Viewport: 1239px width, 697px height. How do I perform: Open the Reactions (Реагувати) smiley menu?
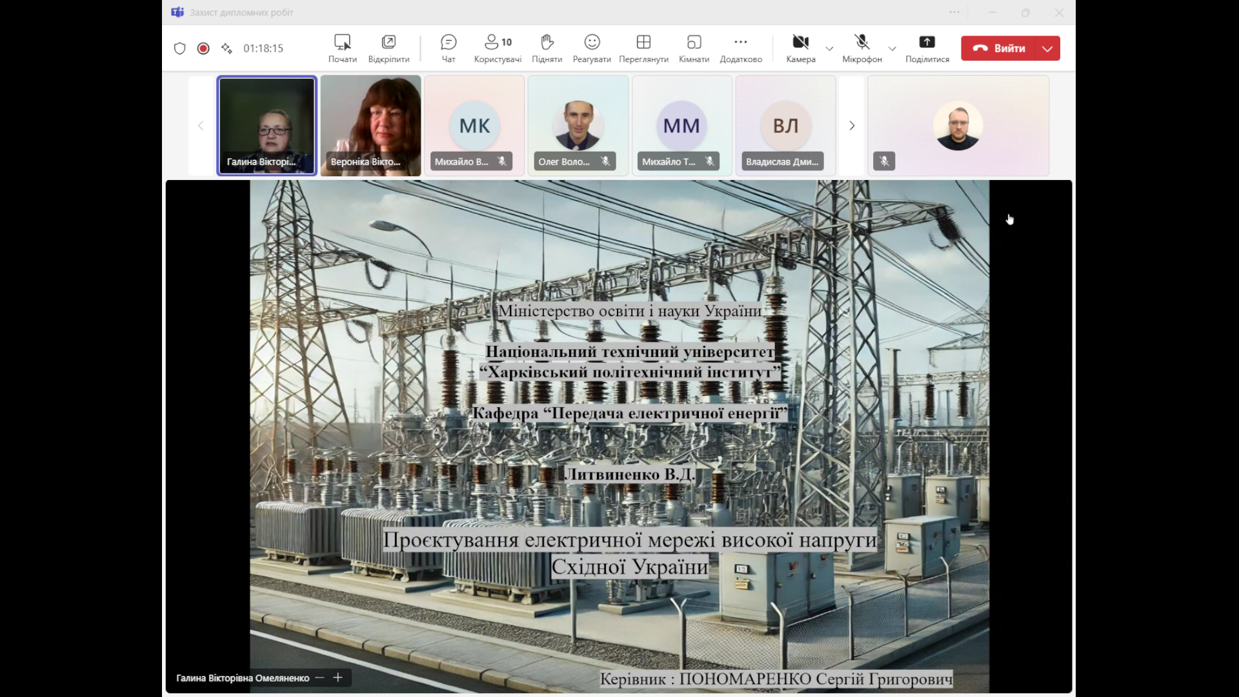[591, 48]
